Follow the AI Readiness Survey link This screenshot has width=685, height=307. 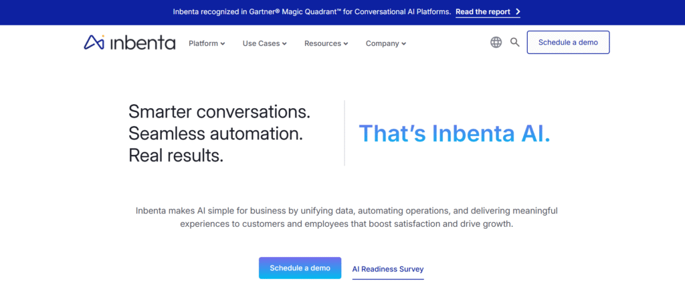[x=388, y=269]
